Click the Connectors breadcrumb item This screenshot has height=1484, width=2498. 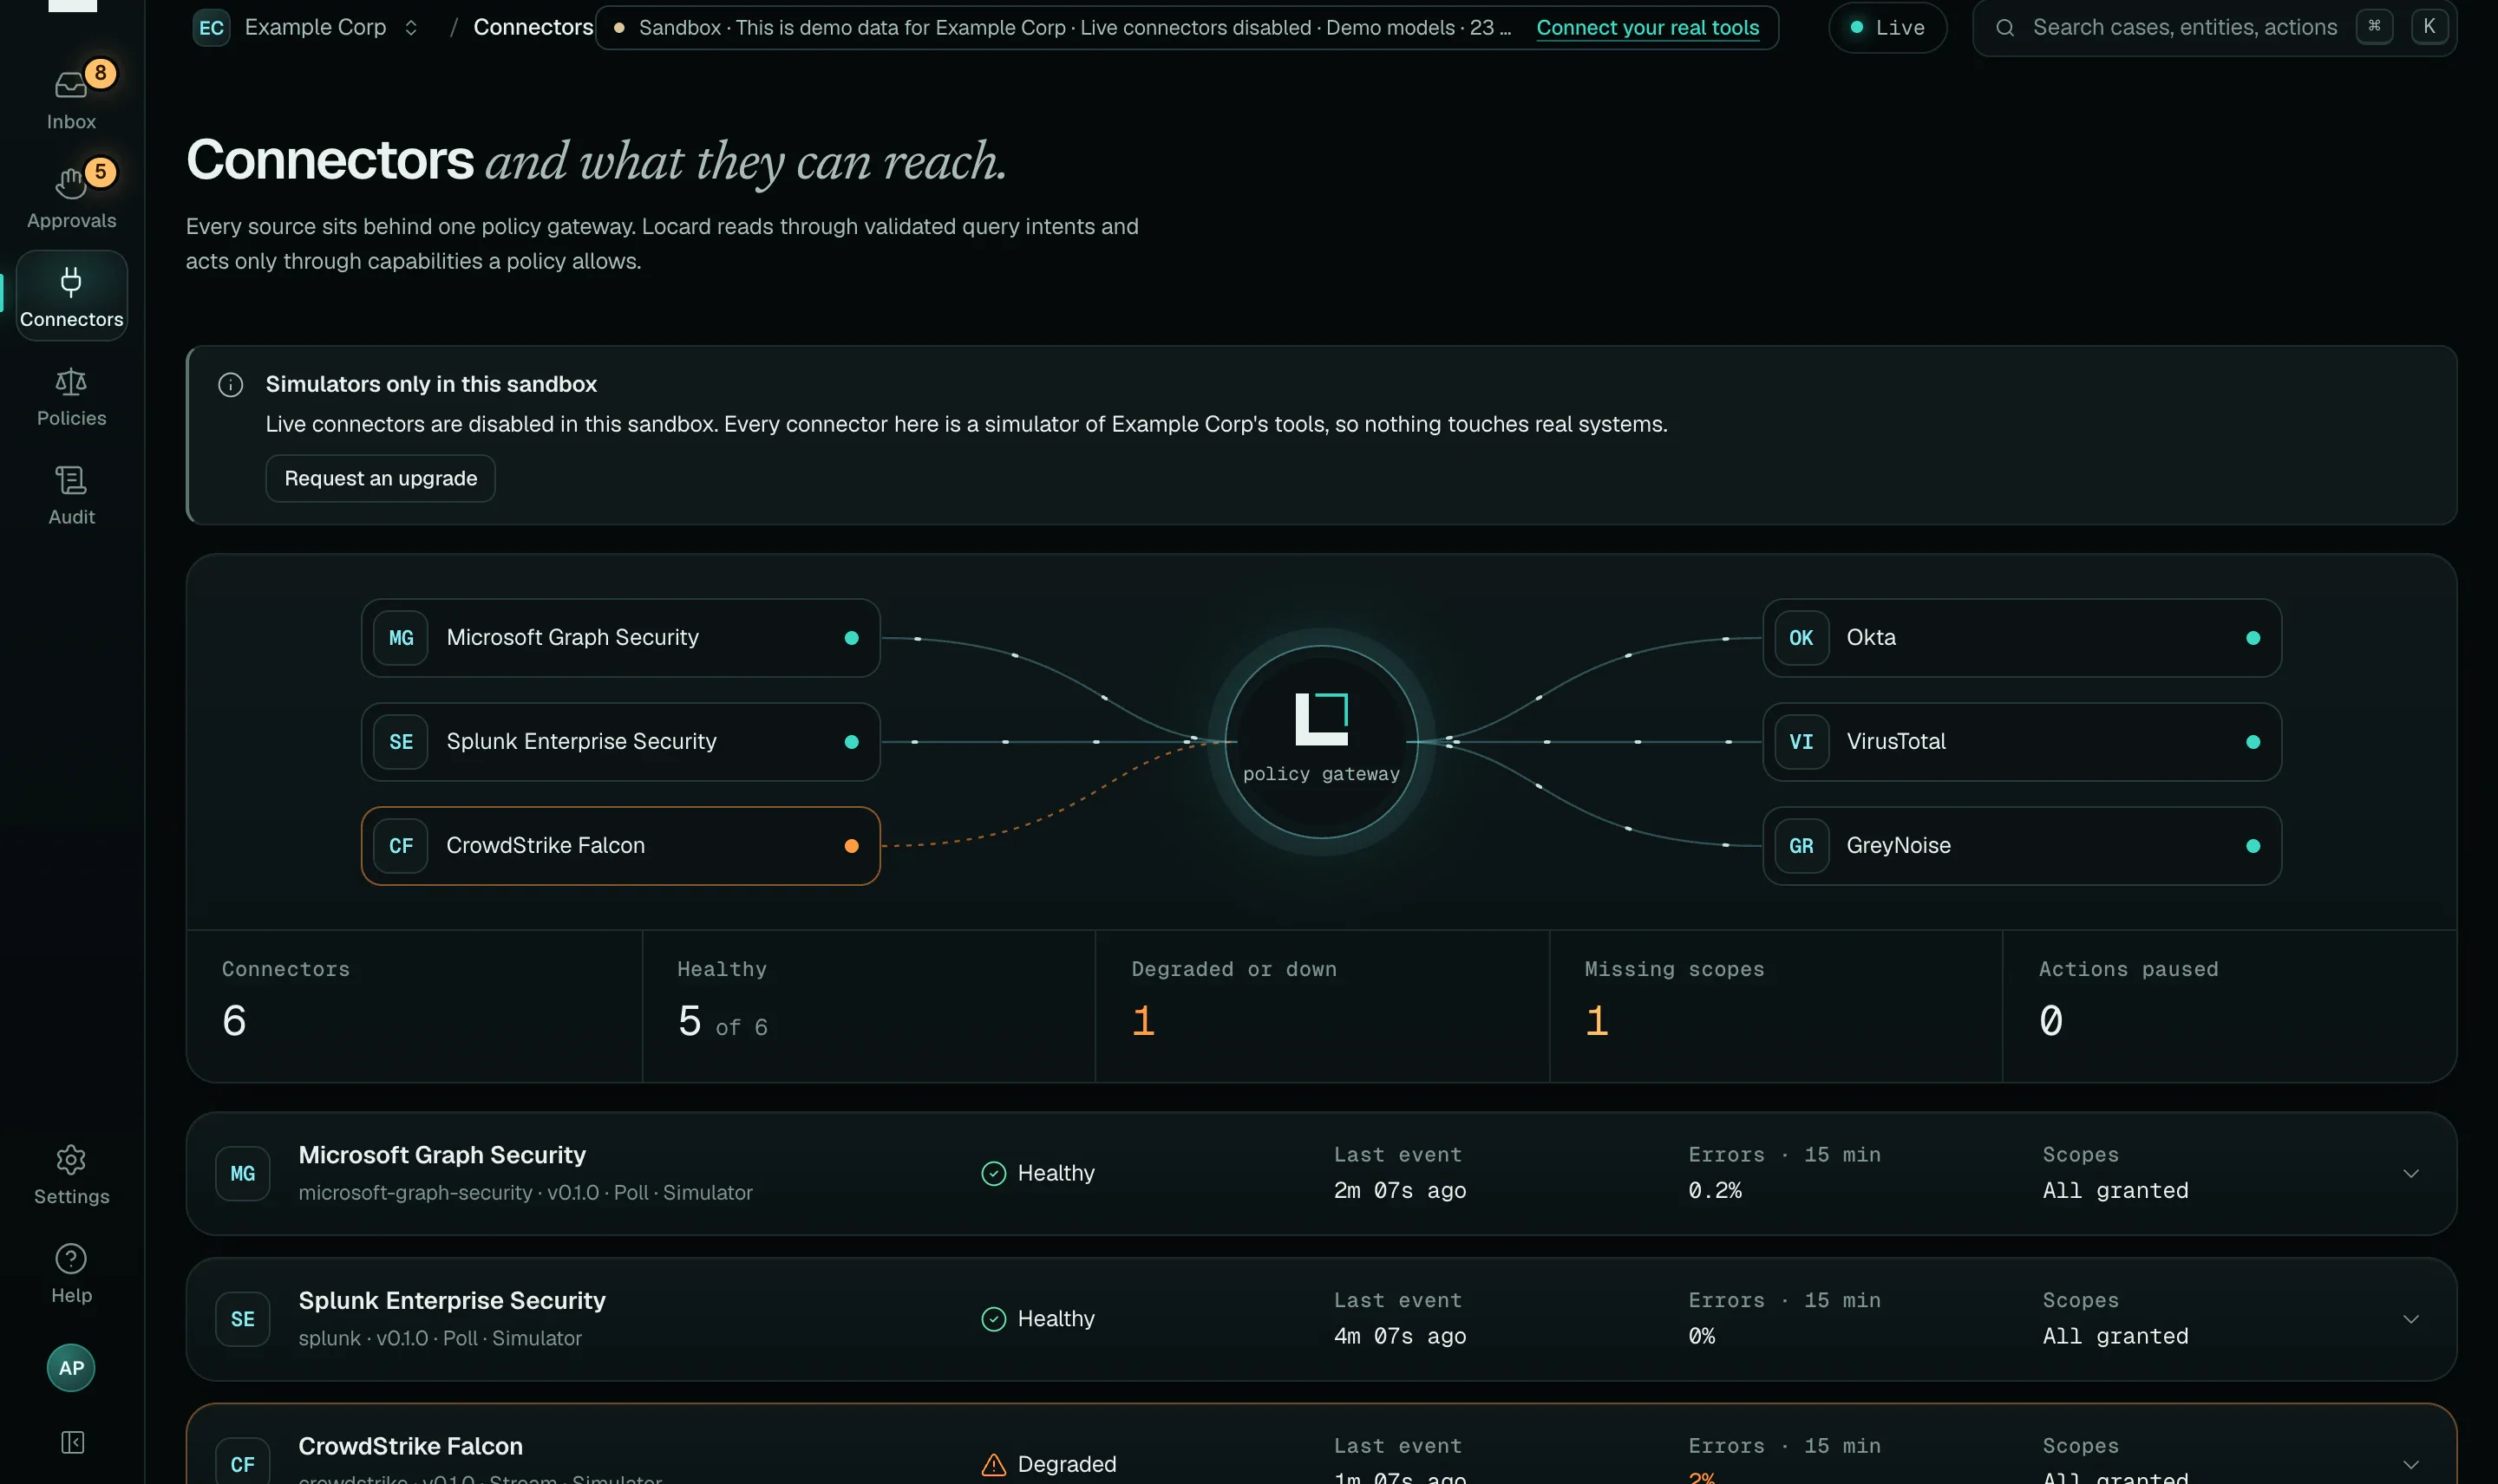(x=533, y=27)
